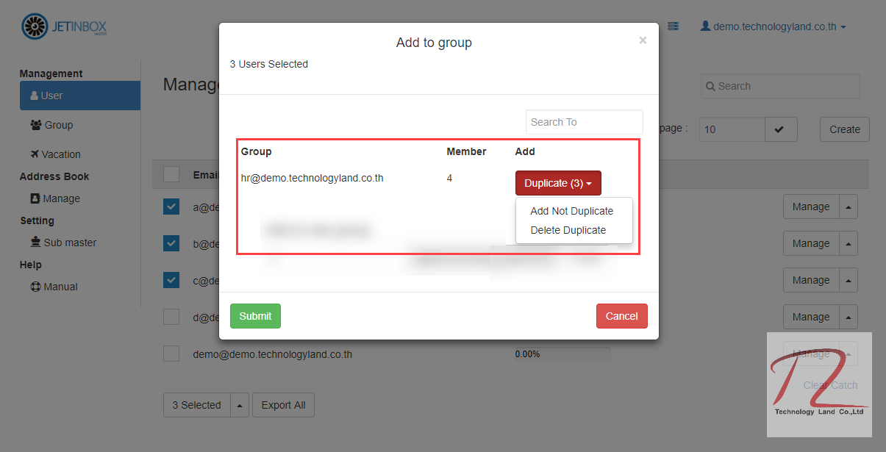Click the Search To field in dialog

[584, 122]
